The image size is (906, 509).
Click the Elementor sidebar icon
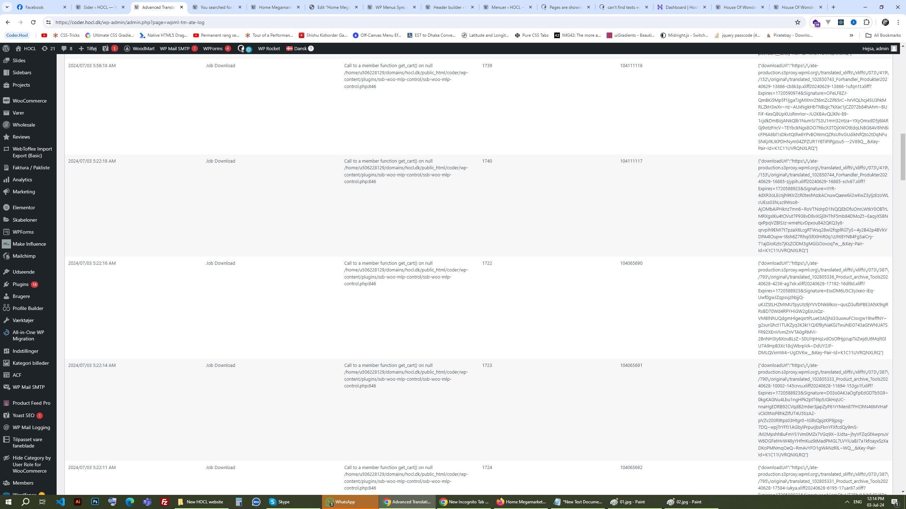[6, 207]
